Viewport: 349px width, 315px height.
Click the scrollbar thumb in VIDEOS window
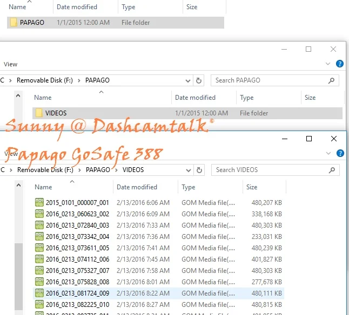click(19, 277)
